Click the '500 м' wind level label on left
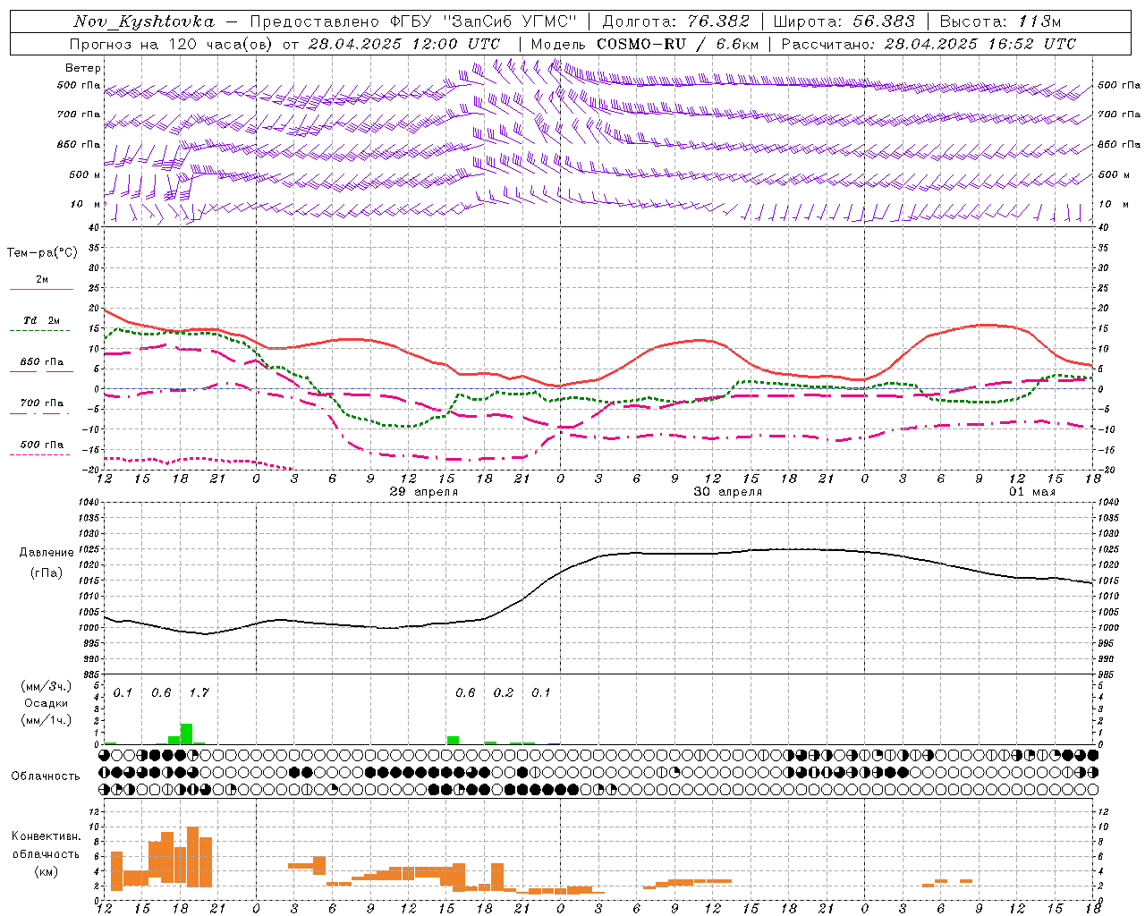 [x=85, y=175]
